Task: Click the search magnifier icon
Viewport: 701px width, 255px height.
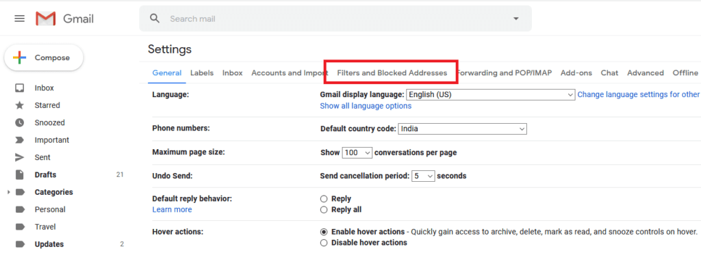Action: 155,18
